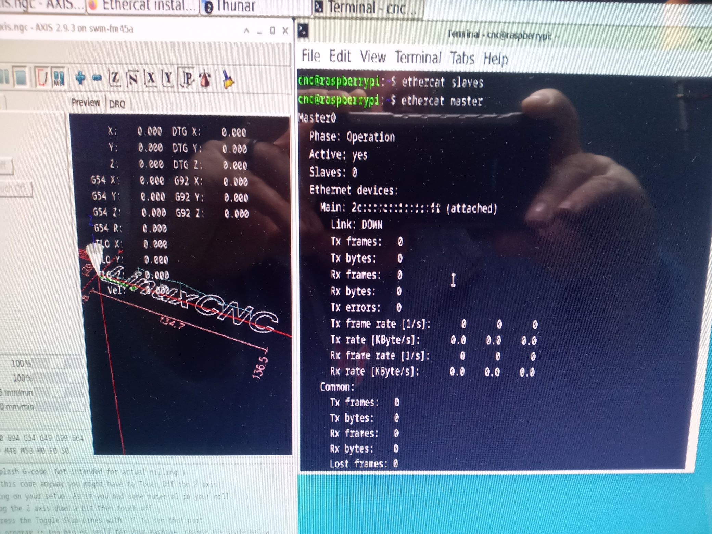Toggle Skip Lines with slash icon
This screenshot has width=712, height=534.
click(42, 77)
